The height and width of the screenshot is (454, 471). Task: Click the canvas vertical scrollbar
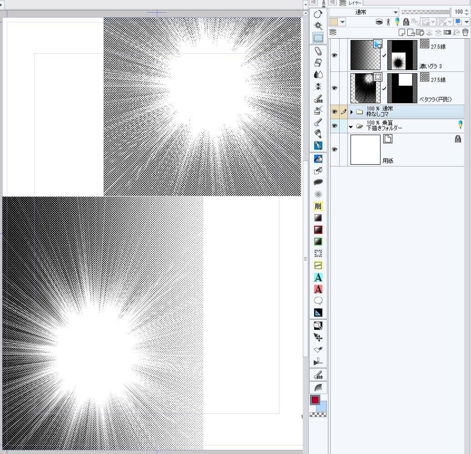tap(305, 258)
